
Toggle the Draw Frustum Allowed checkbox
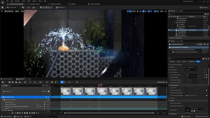coord(186,103)
